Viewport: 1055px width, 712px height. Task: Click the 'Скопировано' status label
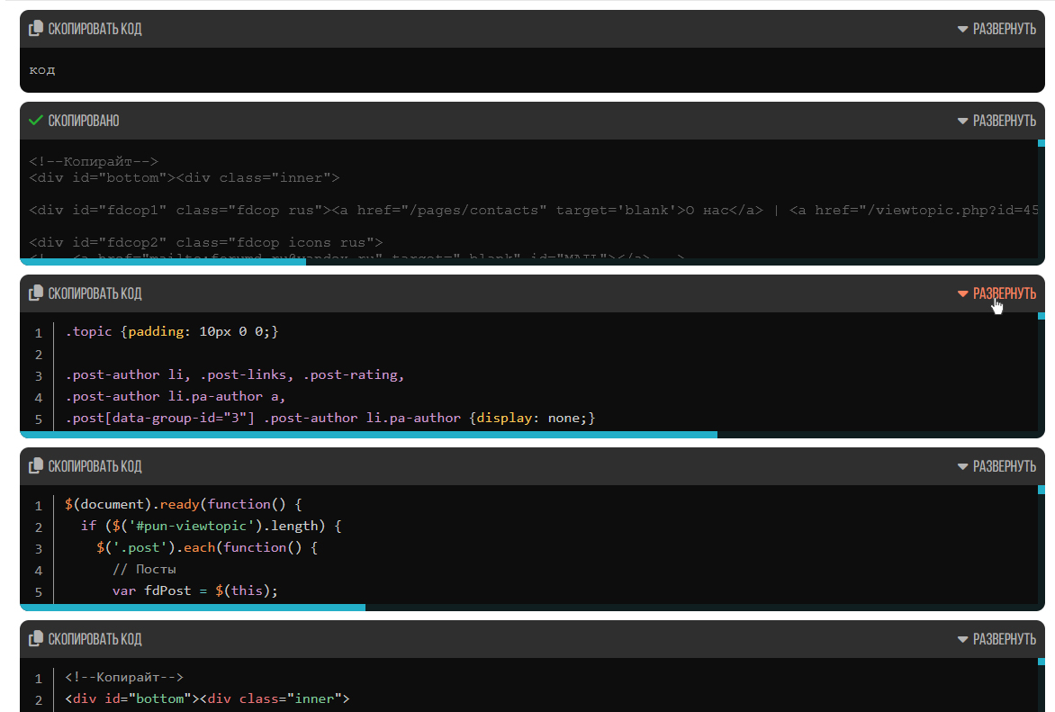[x=83, y=121]
